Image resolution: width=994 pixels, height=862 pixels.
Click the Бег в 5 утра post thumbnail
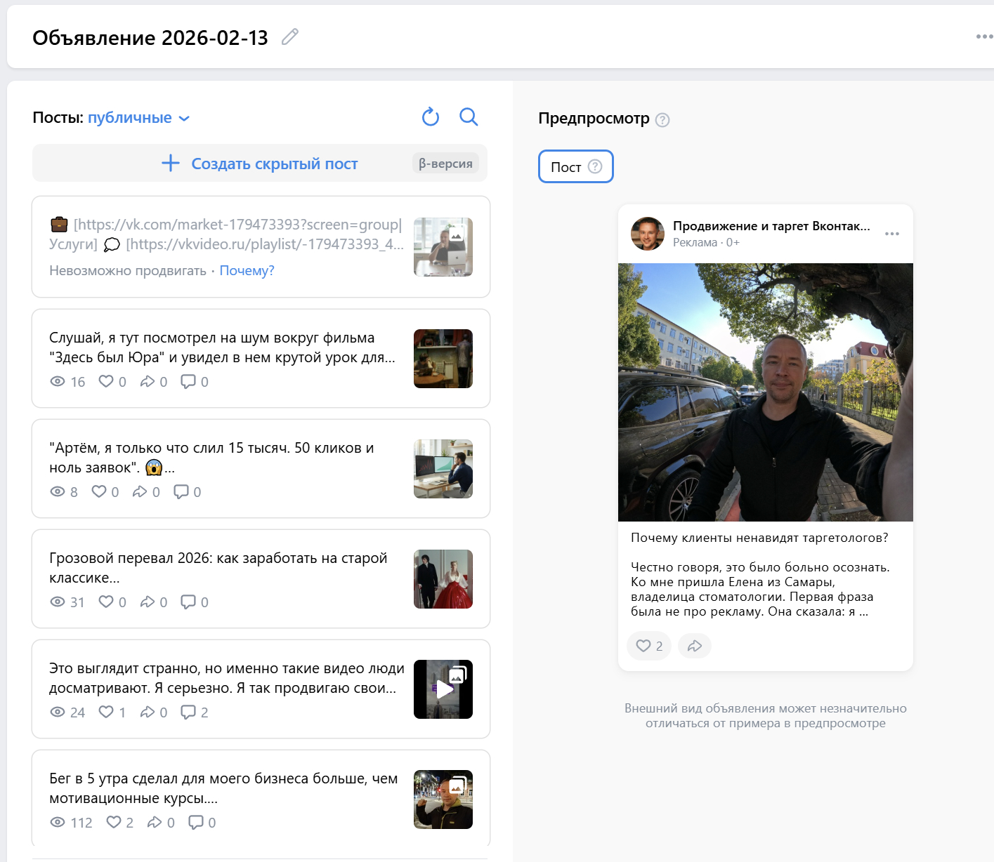click(x=443, y=800)
